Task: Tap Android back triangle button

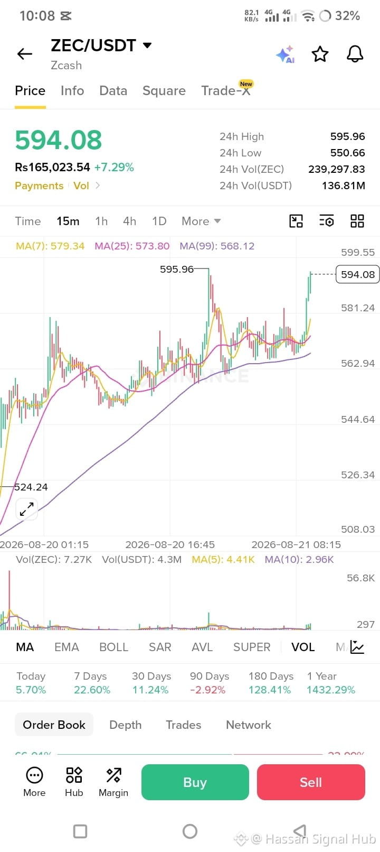Action: [x=299, y=831]
